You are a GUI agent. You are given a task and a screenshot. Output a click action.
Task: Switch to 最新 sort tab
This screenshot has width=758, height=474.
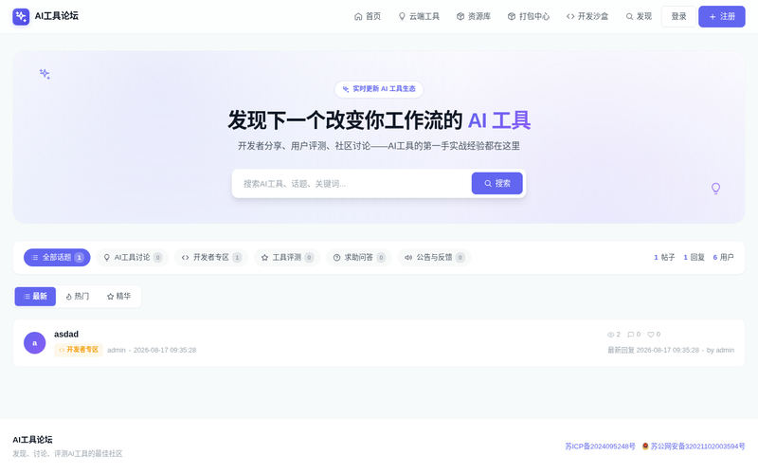tap(35, 297)
